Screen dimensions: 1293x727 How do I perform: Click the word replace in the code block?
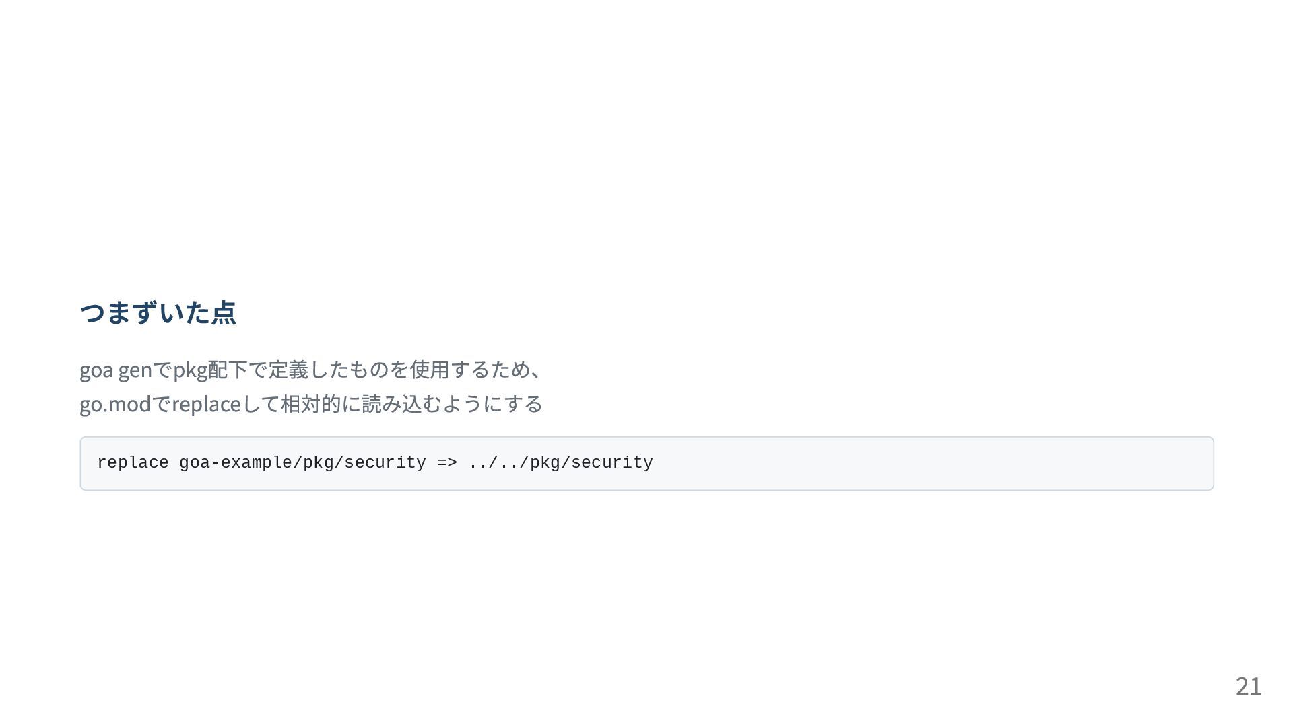[x=133, y=463]
